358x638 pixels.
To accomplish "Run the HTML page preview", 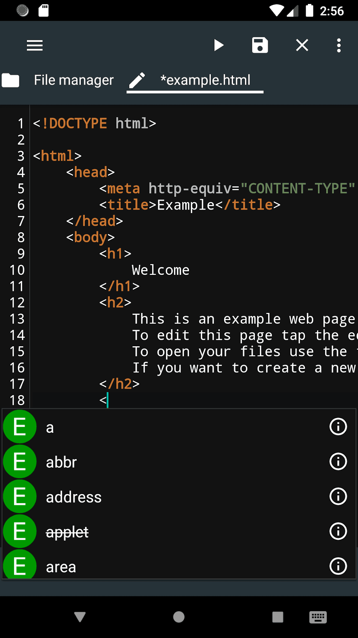I will point(219,45).
